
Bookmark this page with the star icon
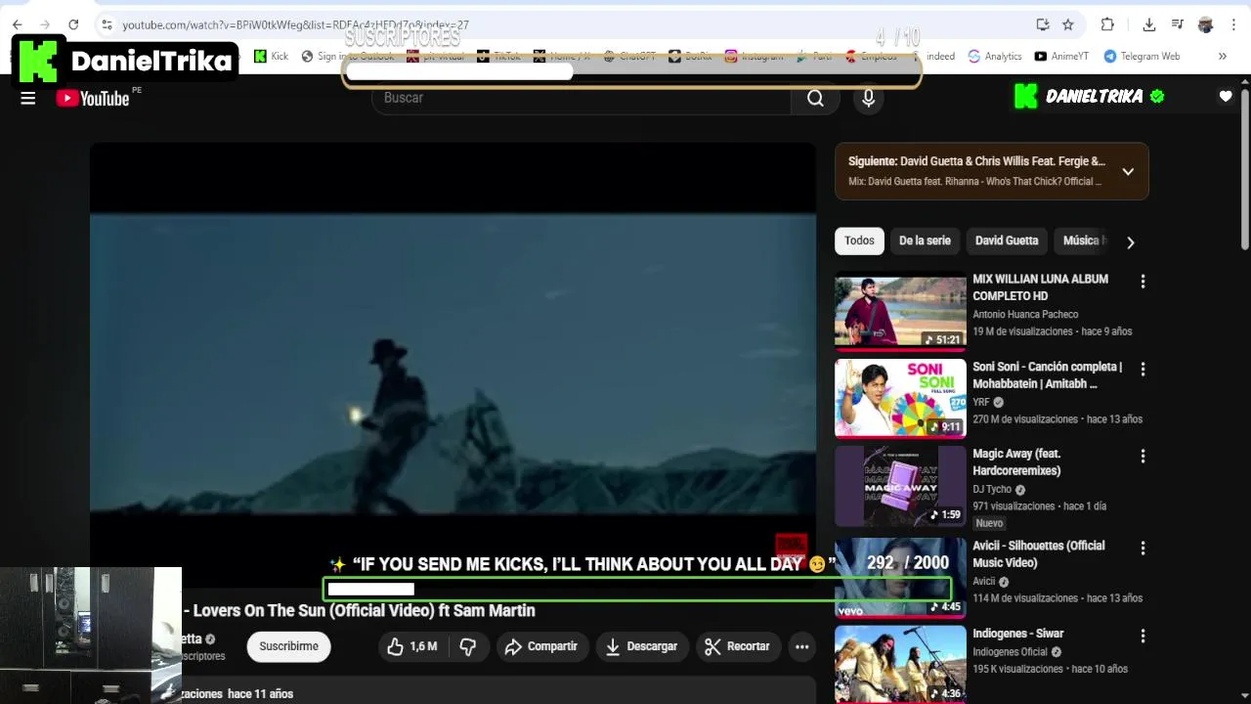1068,24
